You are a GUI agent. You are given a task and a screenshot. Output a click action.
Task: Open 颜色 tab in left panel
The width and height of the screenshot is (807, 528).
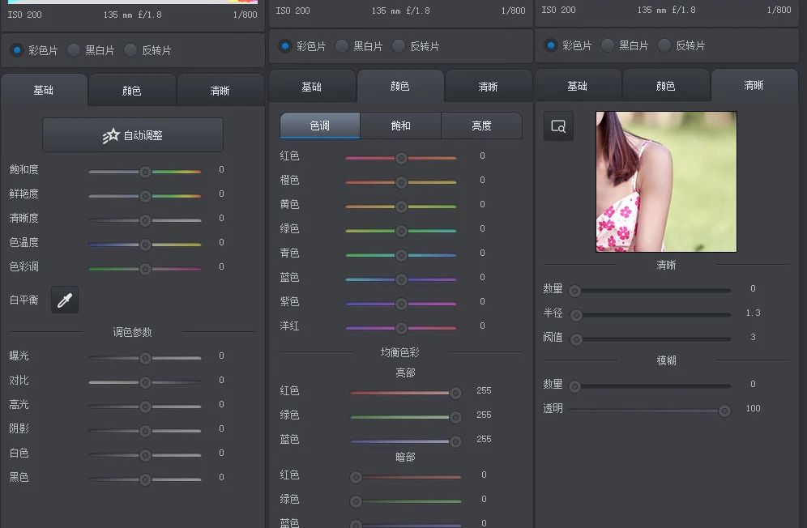(132, 91)
